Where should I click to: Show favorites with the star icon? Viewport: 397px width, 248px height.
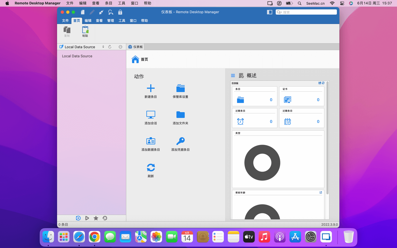pos(96,218)
